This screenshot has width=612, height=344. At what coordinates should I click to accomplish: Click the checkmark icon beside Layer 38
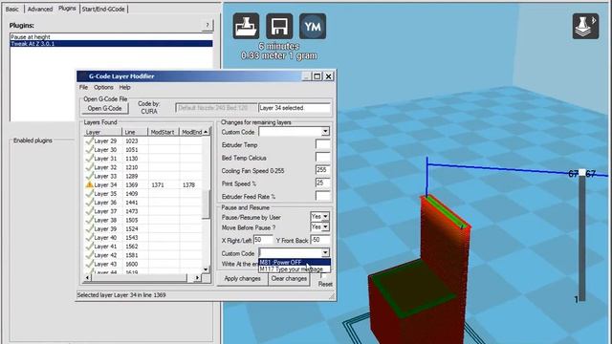(89, 220)
